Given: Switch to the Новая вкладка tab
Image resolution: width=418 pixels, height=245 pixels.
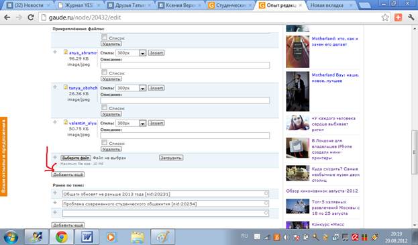Looking at the screenshot, I should coord(331,5).
